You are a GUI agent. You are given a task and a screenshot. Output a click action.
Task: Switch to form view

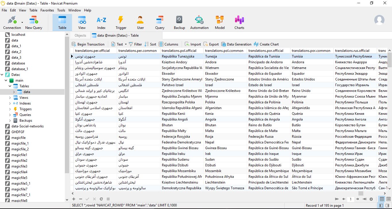pyautogui.click(x=389, y=199)
